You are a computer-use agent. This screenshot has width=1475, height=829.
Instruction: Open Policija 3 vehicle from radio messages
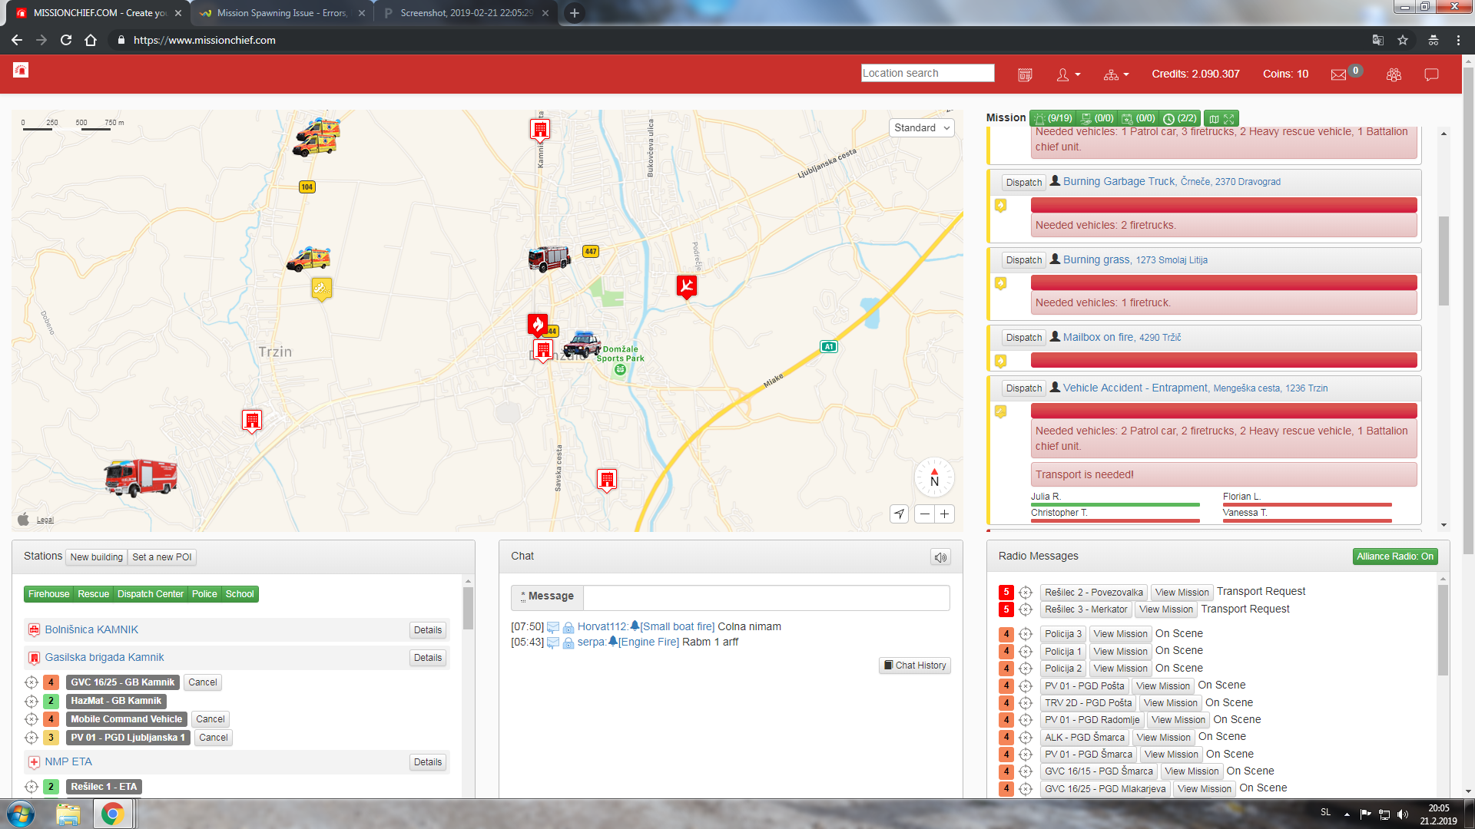coord(1063,634)
